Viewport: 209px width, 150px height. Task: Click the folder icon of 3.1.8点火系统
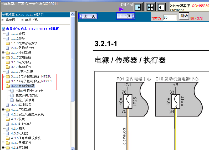[8, 62]
